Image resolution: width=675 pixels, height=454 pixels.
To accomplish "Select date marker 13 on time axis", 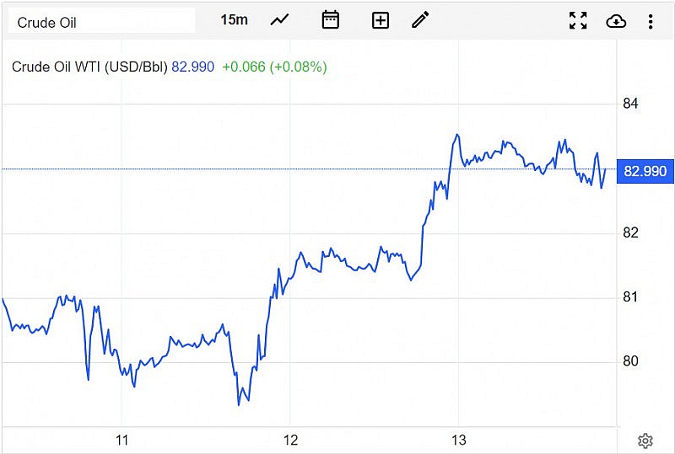I will 459,440.
